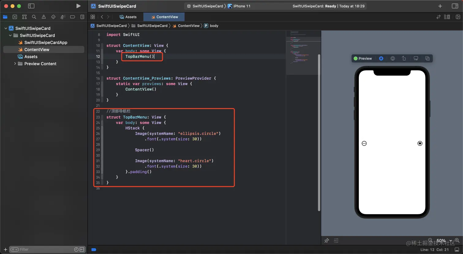Add a new file with plus button

[x=5, y=249]
